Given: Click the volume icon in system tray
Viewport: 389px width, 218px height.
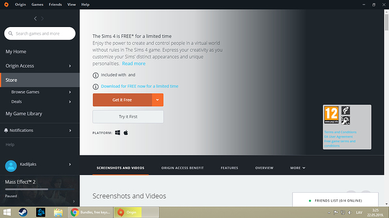Looking at the screenshot, I should pos(350,212).
